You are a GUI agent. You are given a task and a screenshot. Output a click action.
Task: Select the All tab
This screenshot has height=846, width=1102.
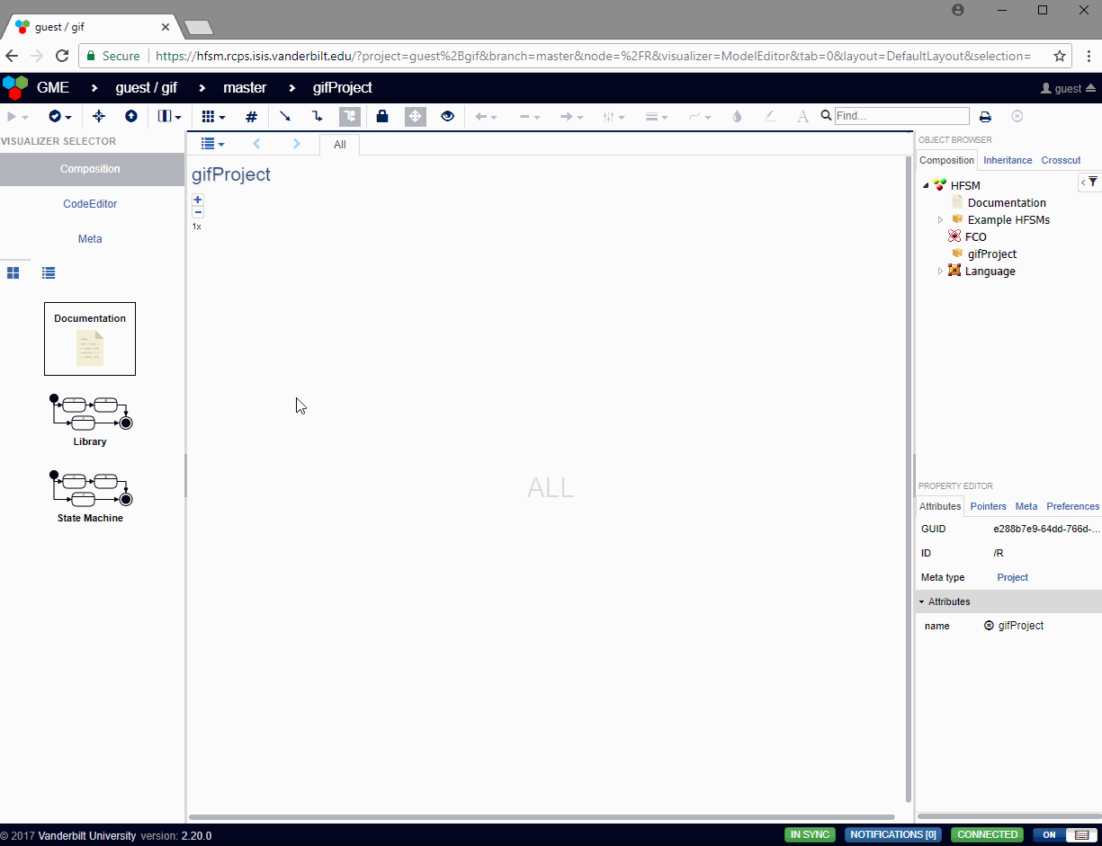coord(339,145)
